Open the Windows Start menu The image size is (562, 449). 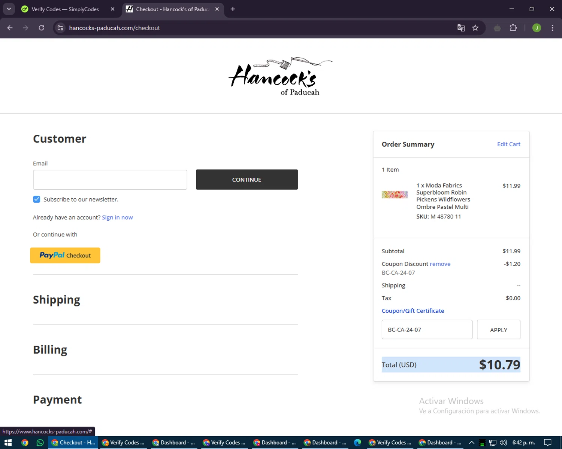click(x=8, y=443)
